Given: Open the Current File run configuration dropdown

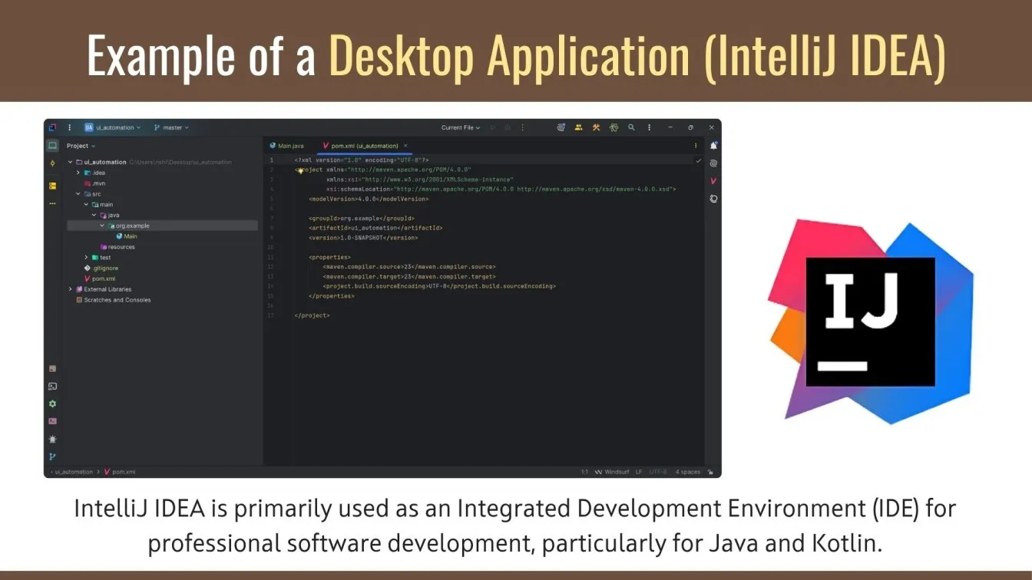Looking at the screenshot, I should tap(461, 127).
